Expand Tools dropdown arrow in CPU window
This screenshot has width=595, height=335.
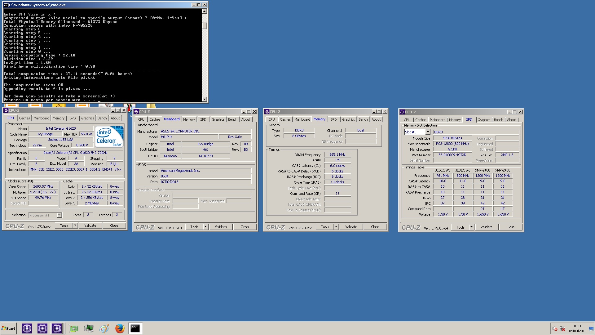[75, 226]
